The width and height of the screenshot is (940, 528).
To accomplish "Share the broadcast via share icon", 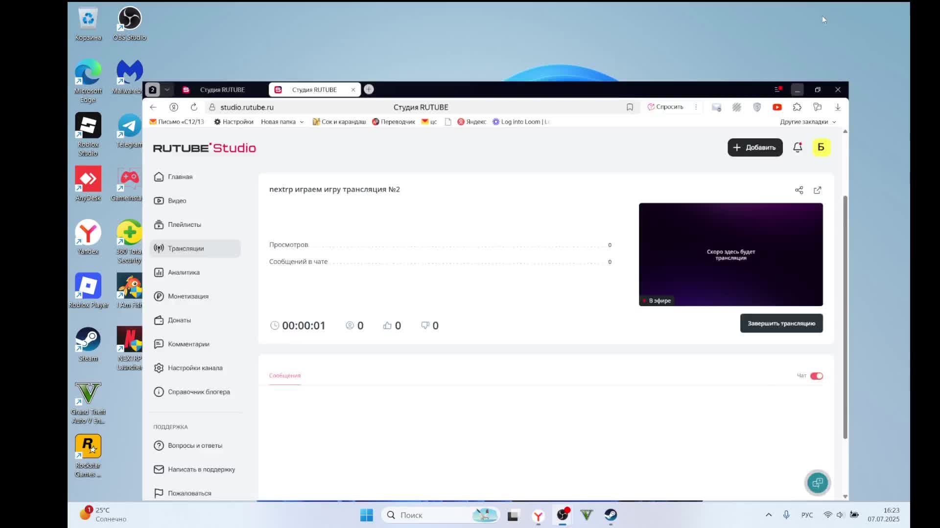I will coord(799,190).
